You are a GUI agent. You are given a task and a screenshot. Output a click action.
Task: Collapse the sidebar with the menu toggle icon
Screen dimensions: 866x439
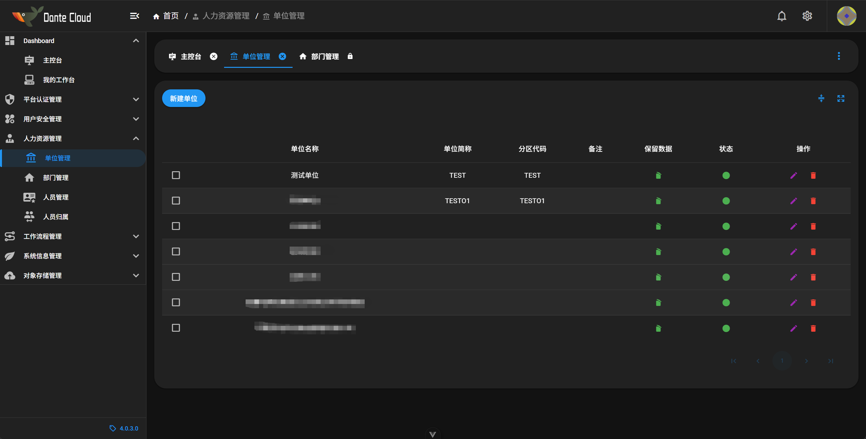[134, 16]
